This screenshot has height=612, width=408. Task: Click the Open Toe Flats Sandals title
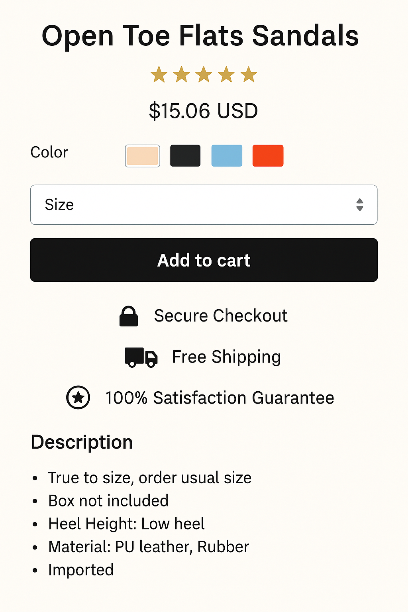[200, 36]
